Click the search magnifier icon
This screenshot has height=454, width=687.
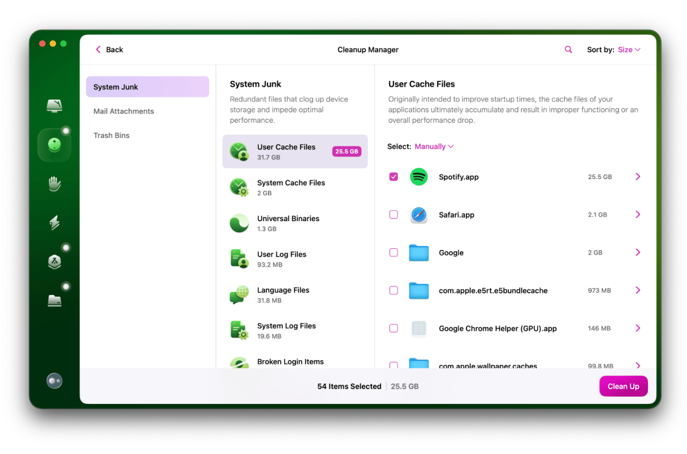[x=568, y=50]
